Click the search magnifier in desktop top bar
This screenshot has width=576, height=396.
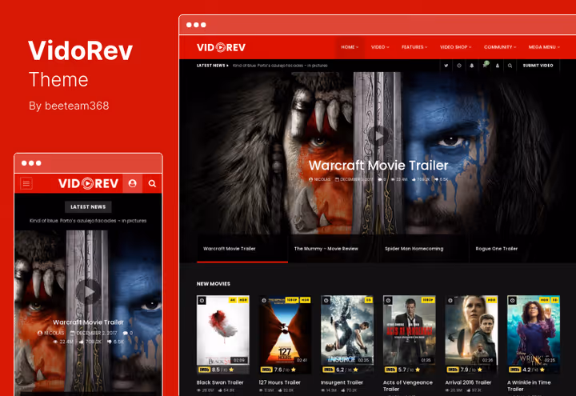point(510,66)
